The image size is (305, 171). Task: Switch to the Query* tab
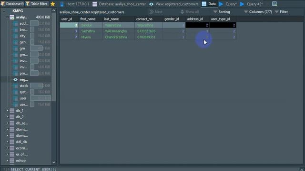pyautogui.click(x=228, y=4)
